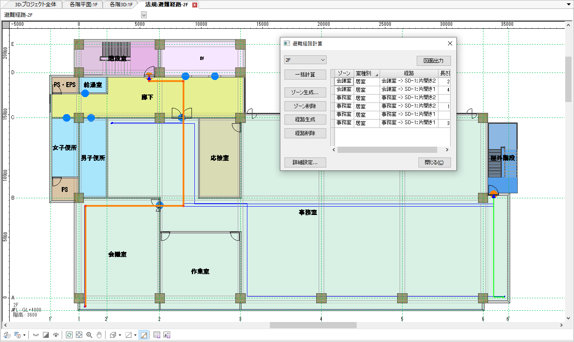
Task: Toggle the black-white half shading icon
Action: (x=46, y=335)
